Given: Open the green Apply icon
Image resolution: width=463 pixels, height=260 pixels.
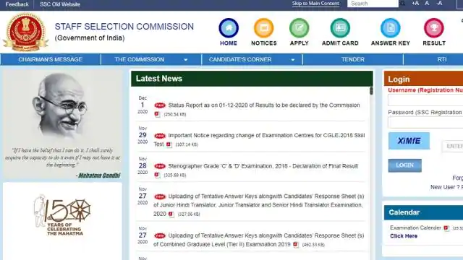Looking at the screenshot, I should 299,28.
